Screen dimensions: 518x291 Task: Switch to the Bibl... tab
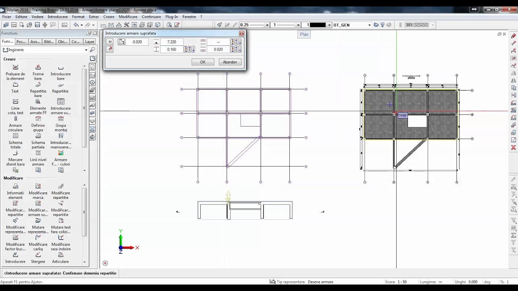tap(49, 42)
